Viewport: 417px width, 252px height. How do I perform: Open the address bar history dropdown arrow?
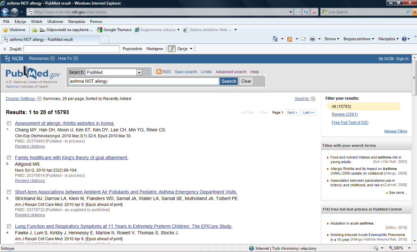point(291,12)
